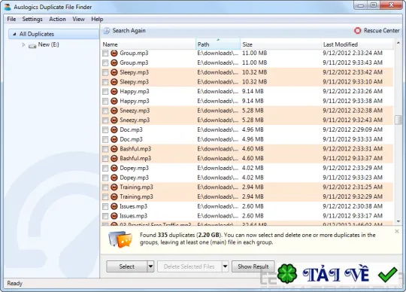The height and width of the screenshot is (292, 406).
Task: Click the mp3 icon of the 9/12 Dopey.mp3 row
Action: (x=114, y=168)
